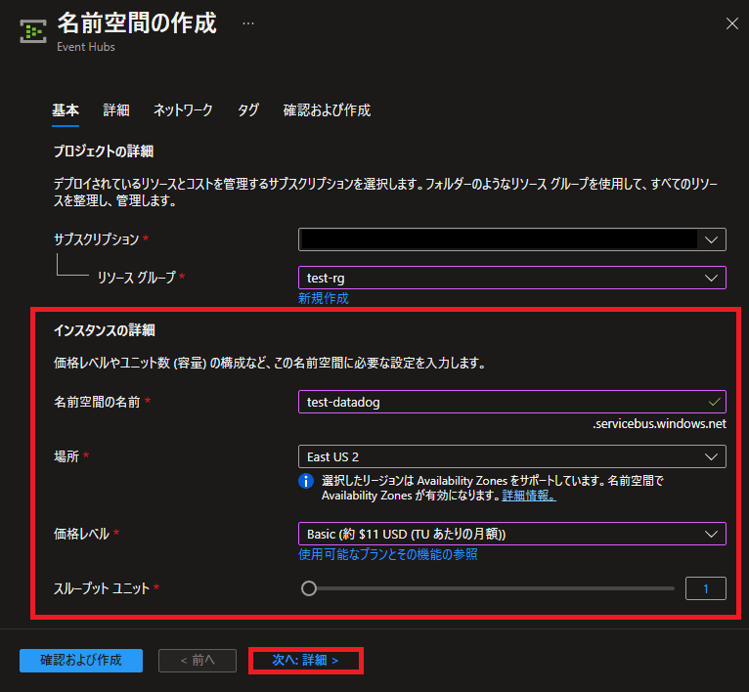
Task: Click the 場所 field label
Action: coord(66,456)
